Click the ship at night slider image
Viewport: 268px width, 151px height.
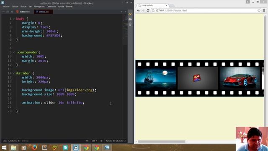tap(156, 78)
